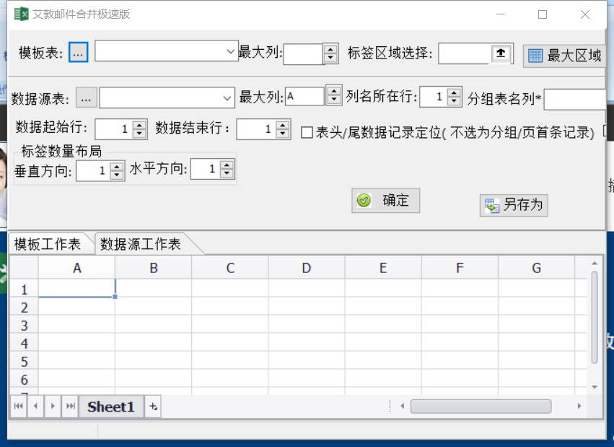Select row 4 header

coord(25,344)
